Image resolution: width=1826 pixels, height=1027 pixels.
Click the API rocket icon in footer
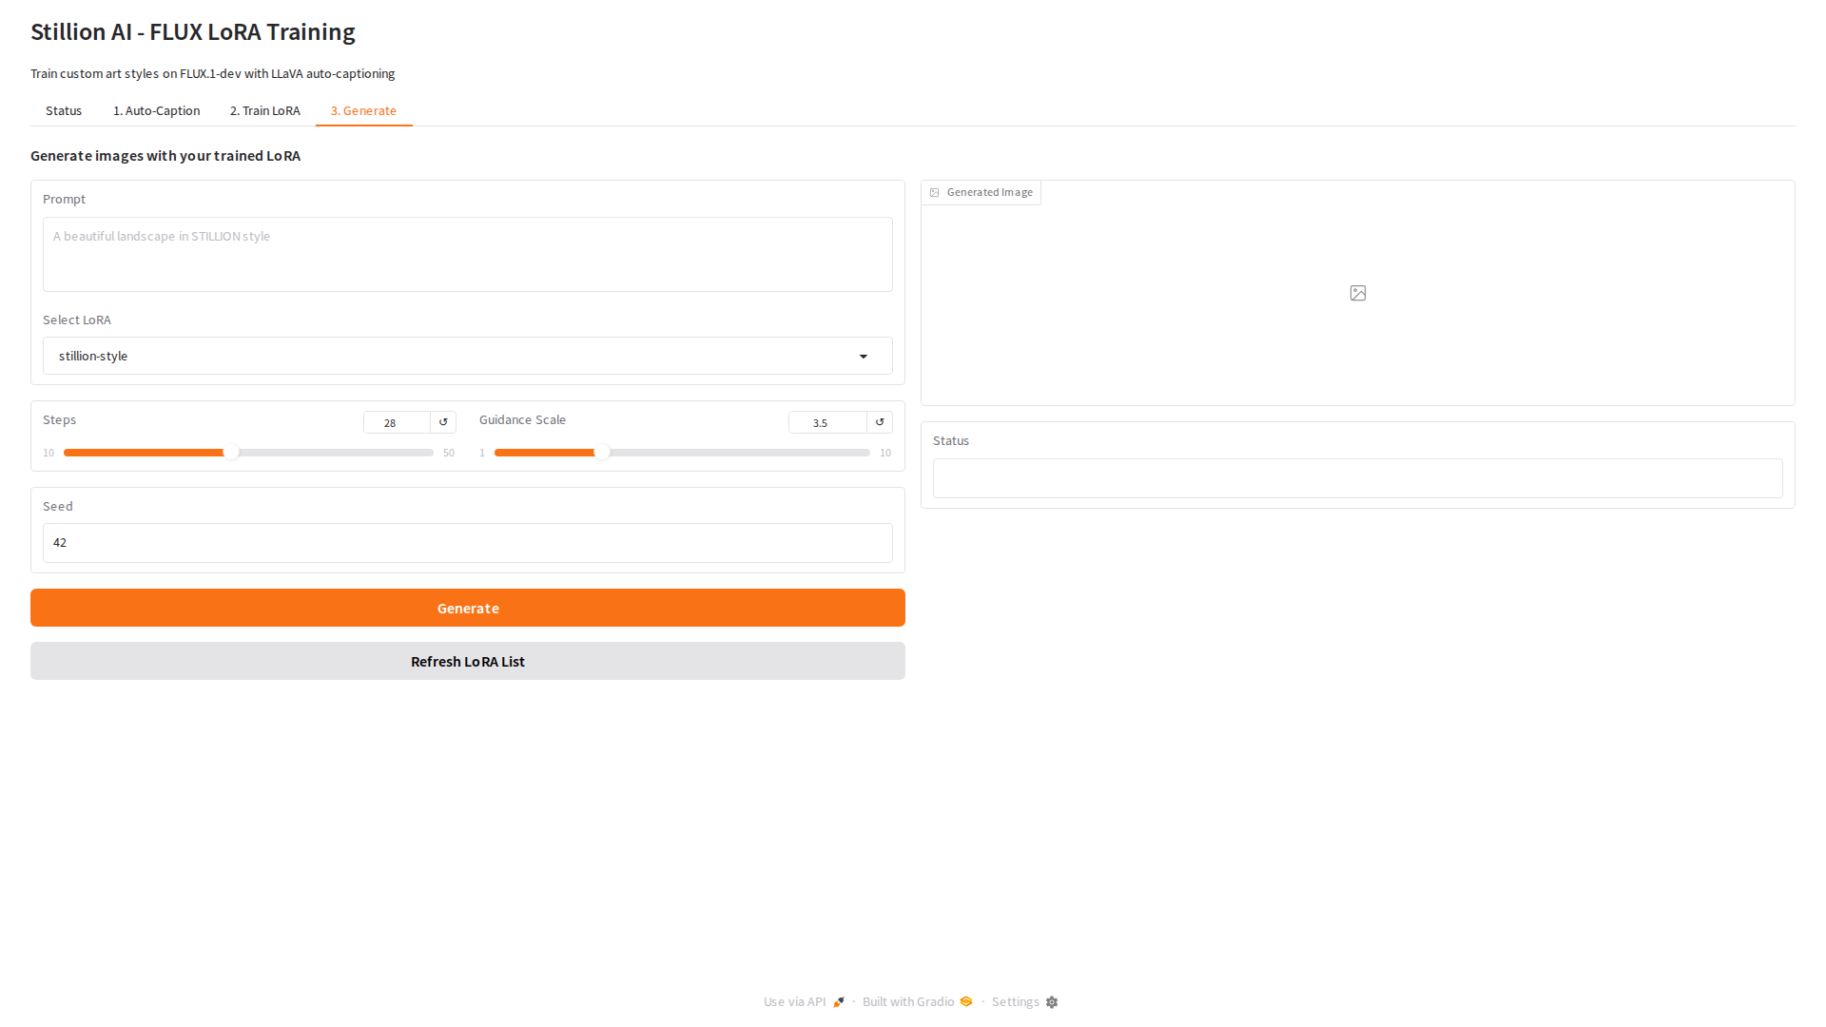coord(839,1002)
